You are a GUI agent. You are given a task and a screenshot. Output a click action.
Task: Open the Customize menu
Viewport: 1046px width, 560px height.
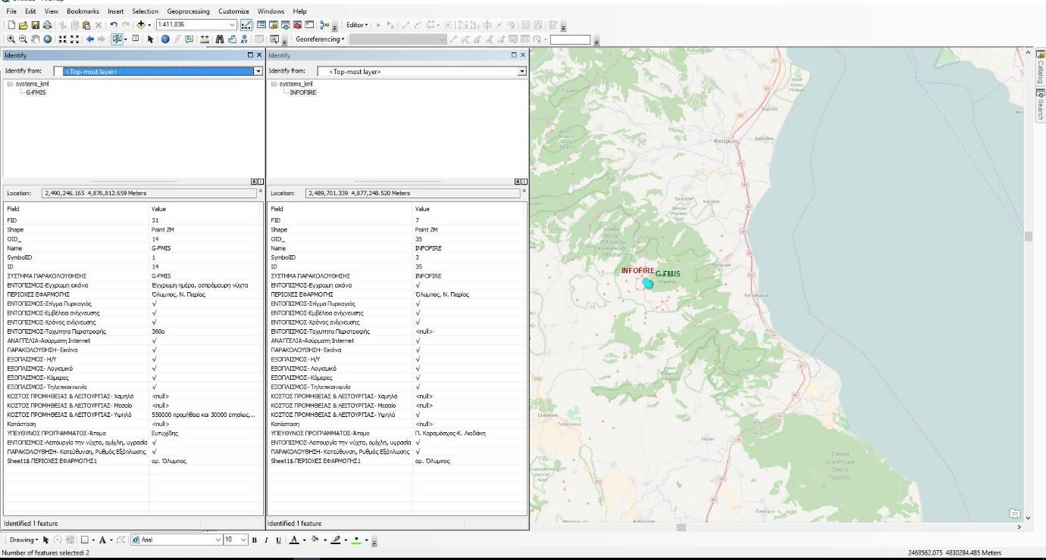233,11
